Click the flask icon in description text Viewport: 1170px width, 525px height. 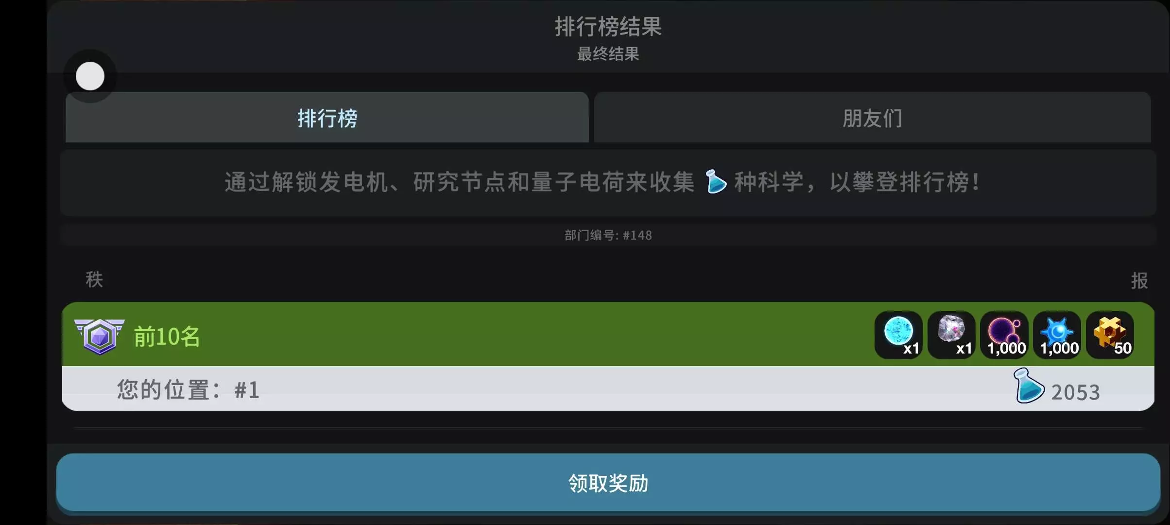pos(715,181)
